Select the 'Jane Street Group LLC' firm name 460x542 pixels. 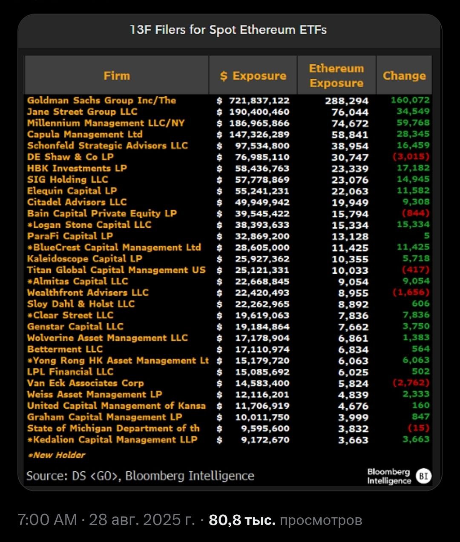coord(82,112)
